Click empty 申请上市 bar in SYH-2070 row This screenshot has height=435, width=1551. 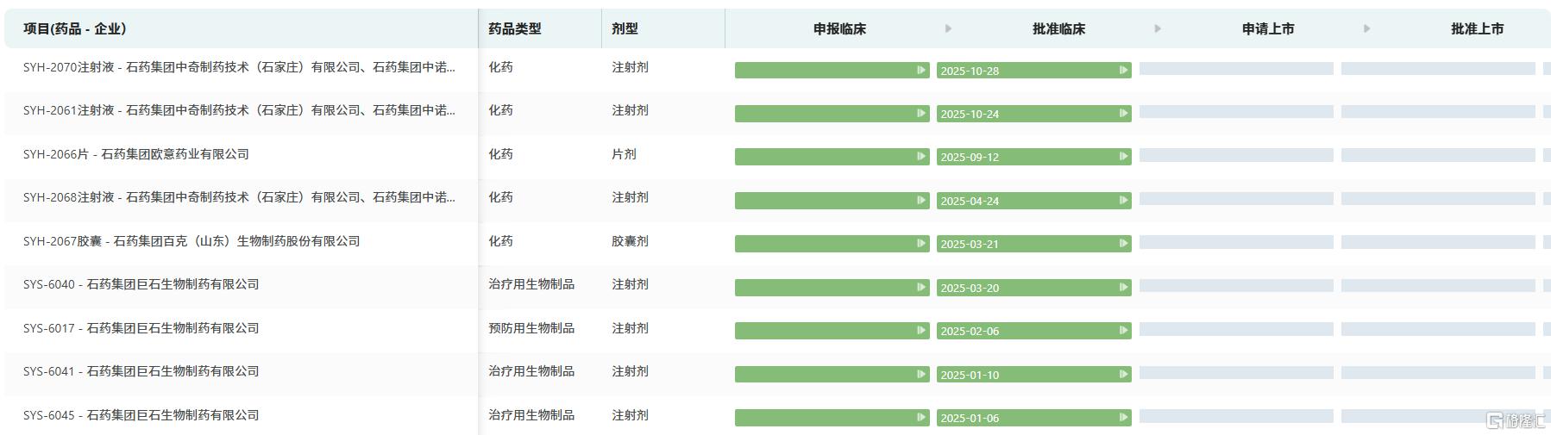[x=1236, y=68]
